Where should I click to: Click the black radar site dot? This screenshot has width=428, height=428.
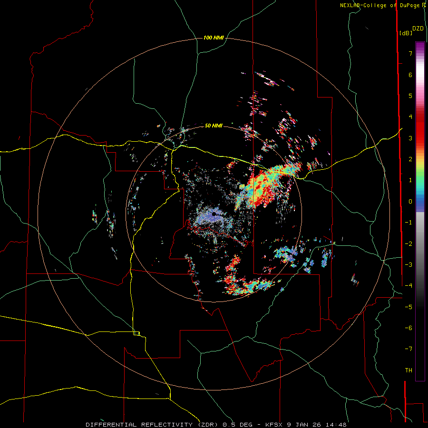[214, 214]
